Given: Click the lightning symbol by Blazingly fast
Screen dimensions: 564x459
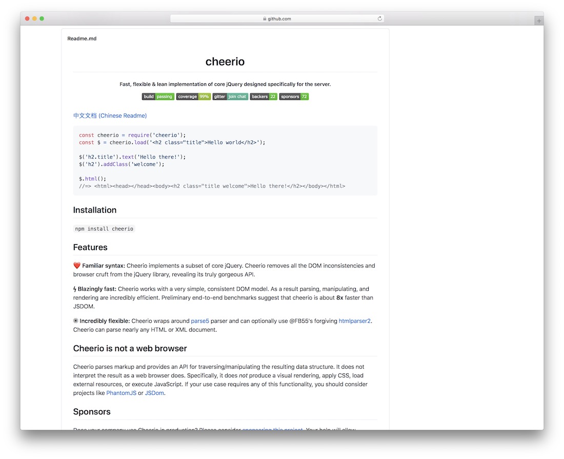Looking at the screenshot, I should [x=74, y=289].
